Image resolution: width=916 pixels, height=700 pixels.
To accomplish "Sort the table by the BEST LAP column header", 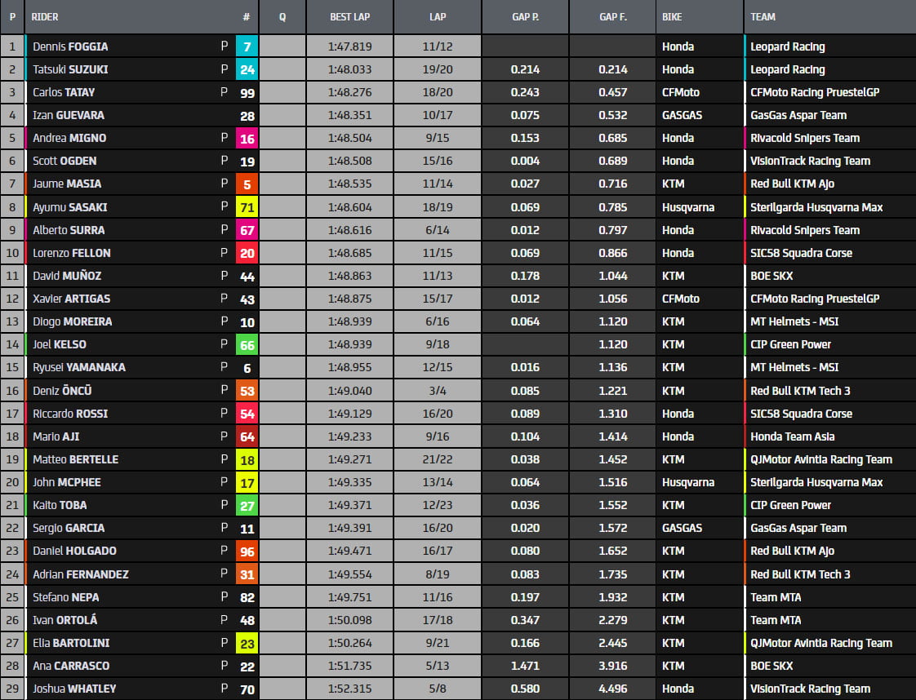I will (349, 16).
